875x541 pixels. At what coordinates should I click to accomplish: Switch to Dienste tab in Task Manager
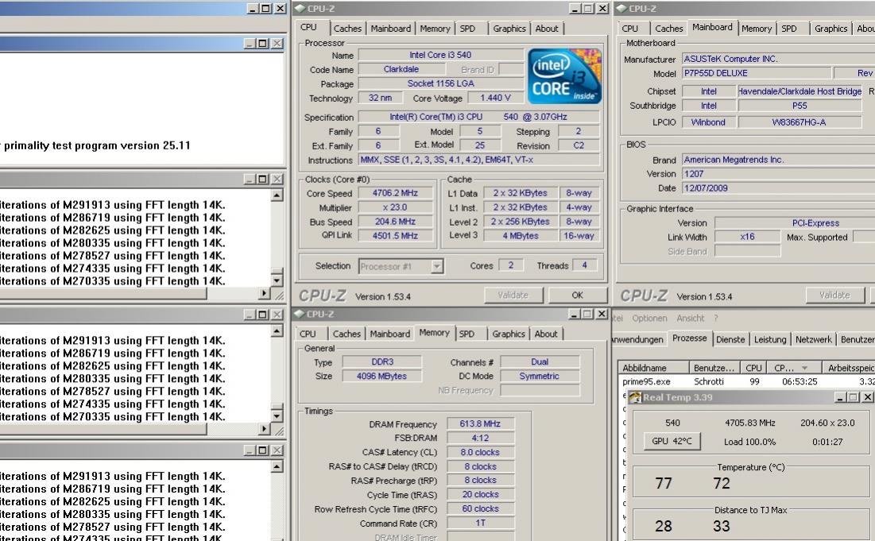coord(730,339)
